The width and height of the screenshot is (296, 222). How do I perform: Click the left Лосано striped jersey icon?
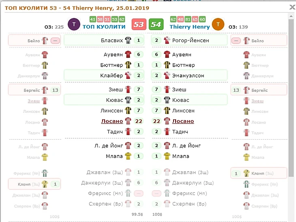tap(128, 121)
